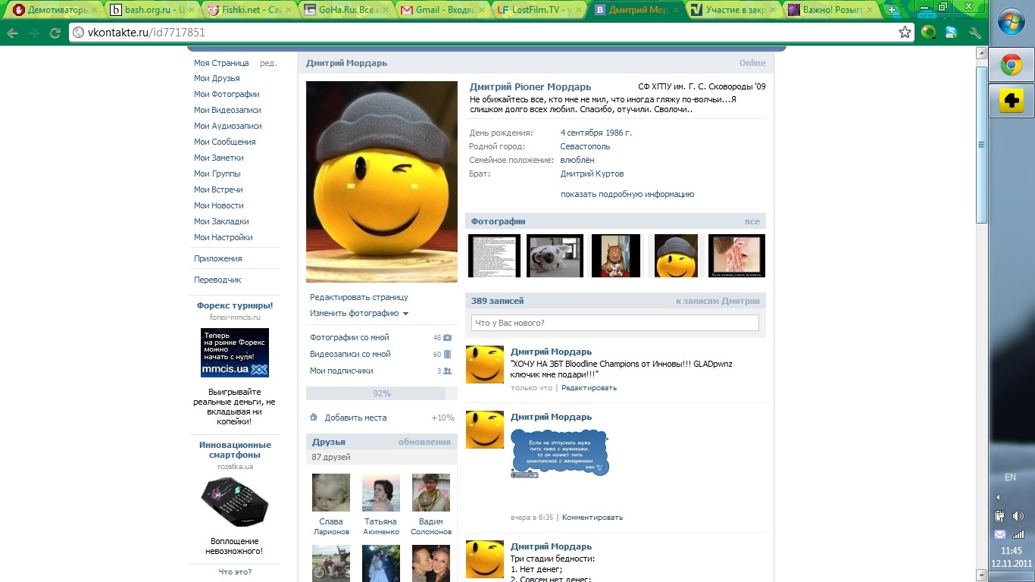This screenshot has width=1035, height=582.
Task: Click camera icon beside Фотографии со мной
Action: tap(447, 338)
